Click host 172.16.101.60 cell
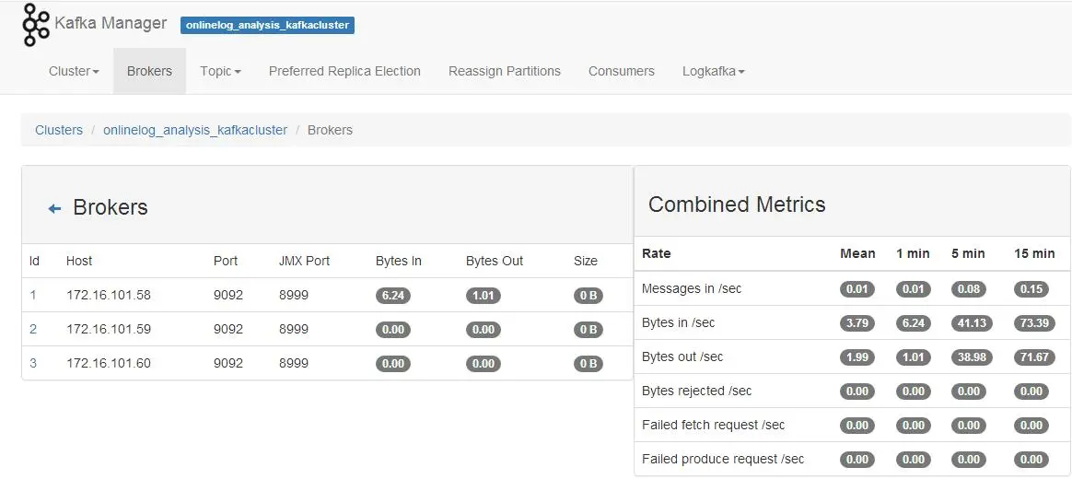The image size is (1072, 491). point(108,363)
